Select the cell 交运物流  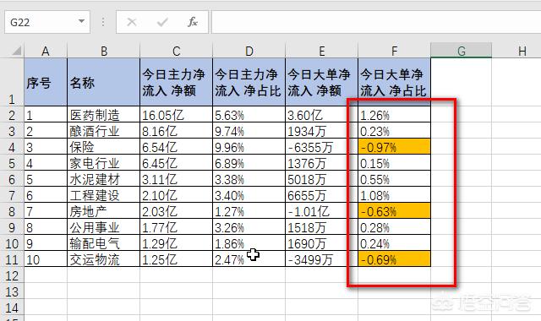(103, 259)
